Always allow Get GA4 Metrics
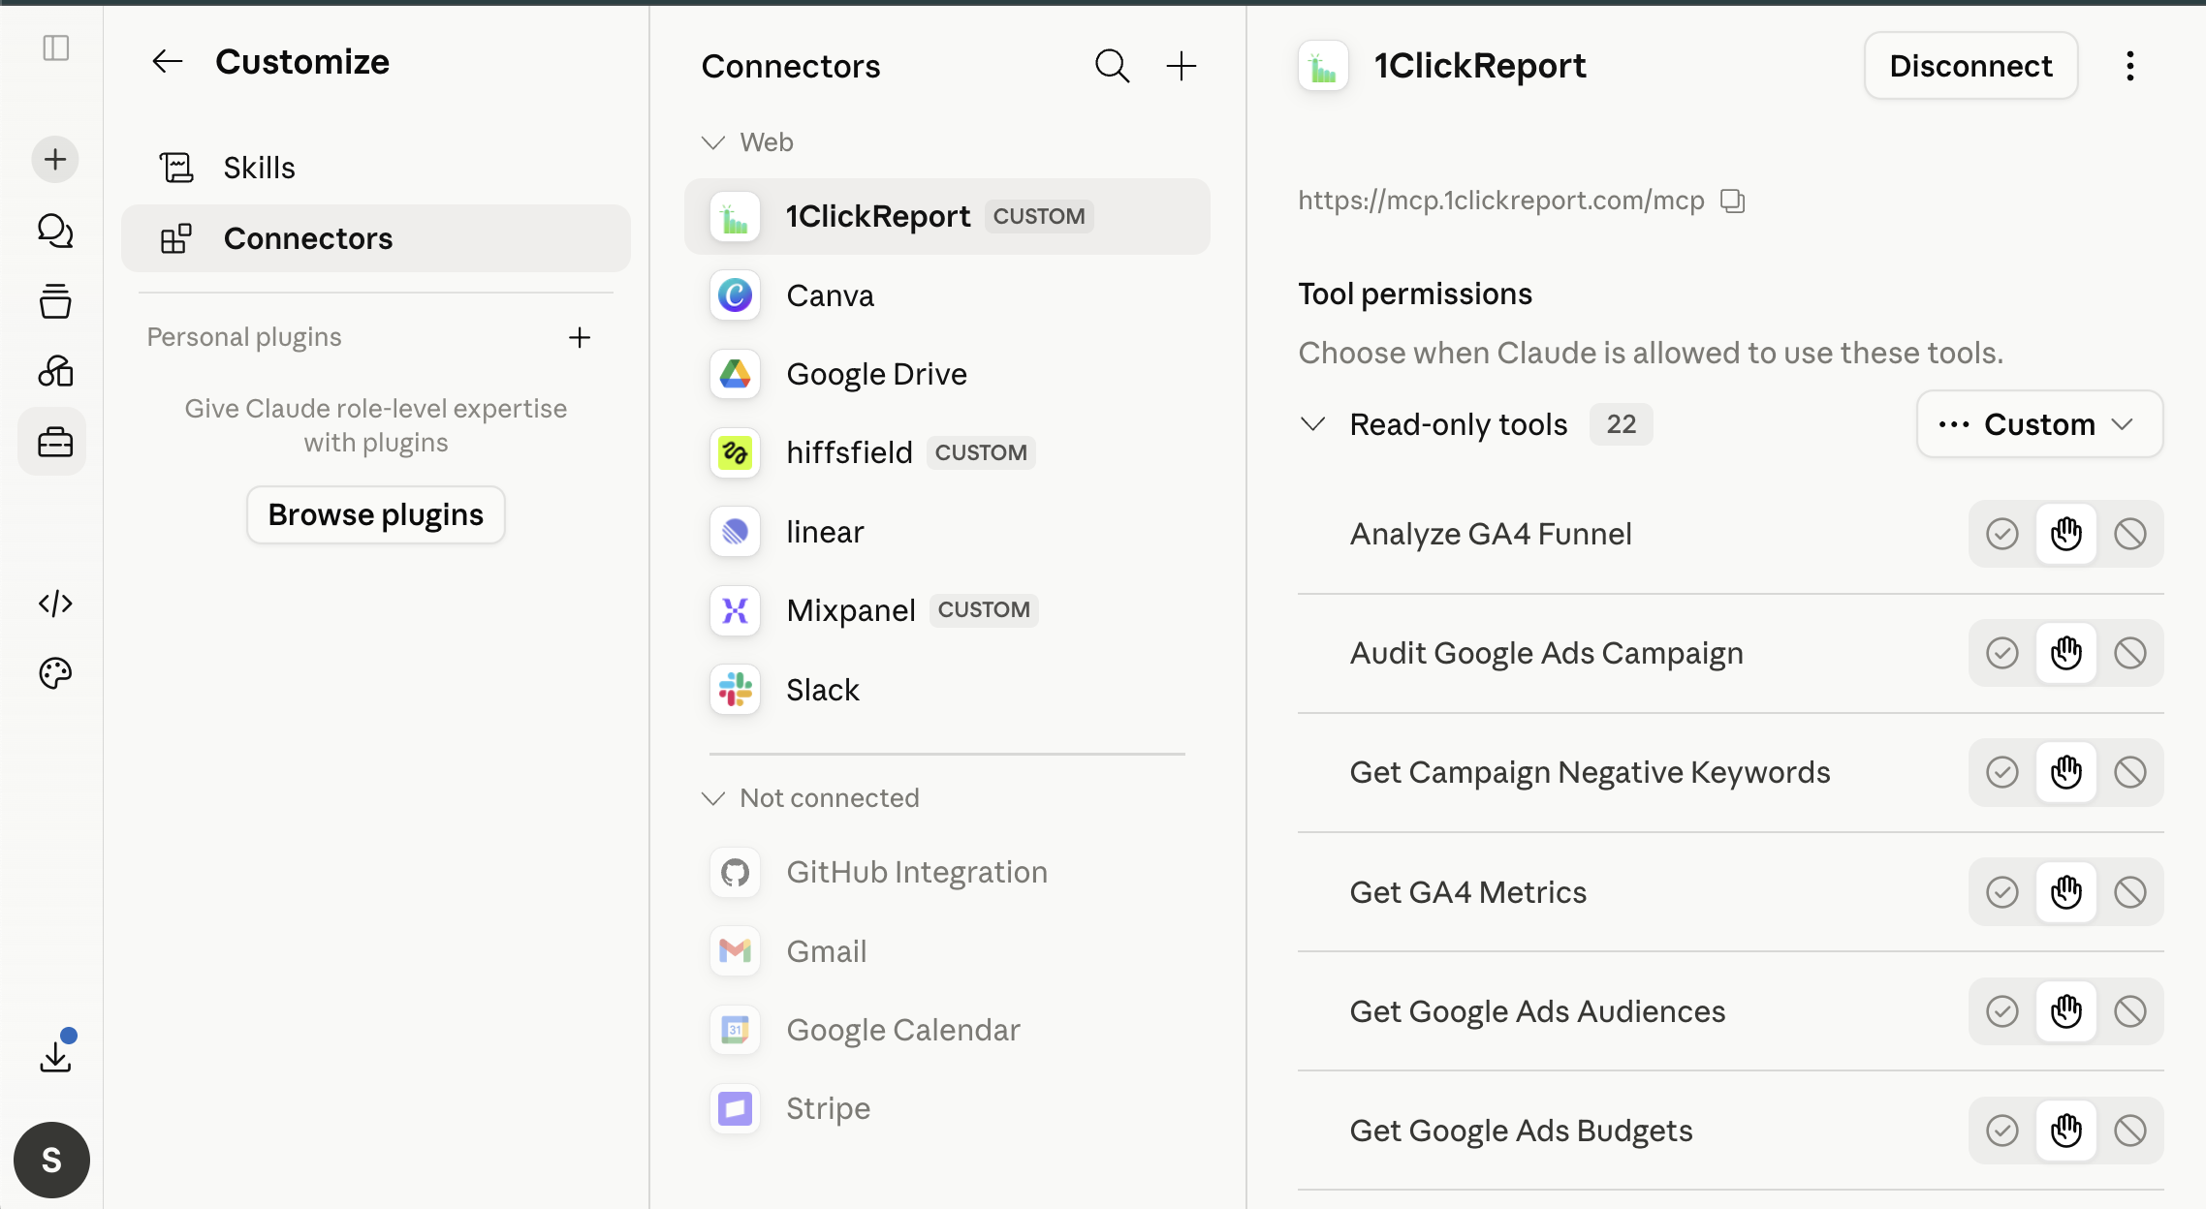Image resolution: width=2206 pixels, height=1209 pixels. (2001, 892)
